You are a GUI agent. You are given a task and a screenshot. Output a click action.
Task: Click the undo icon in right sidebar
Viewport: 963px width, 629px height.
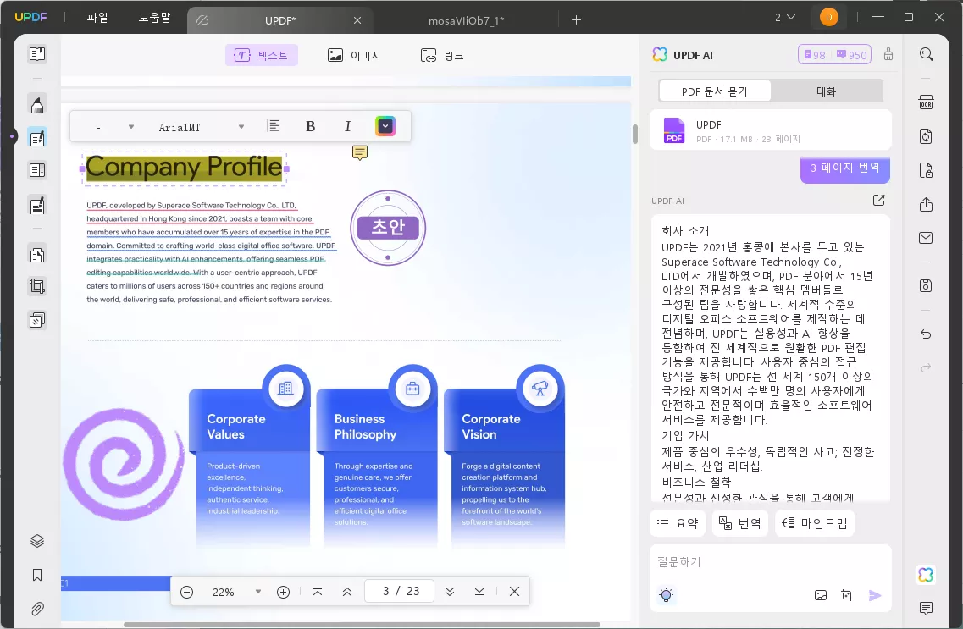point(926,334)
